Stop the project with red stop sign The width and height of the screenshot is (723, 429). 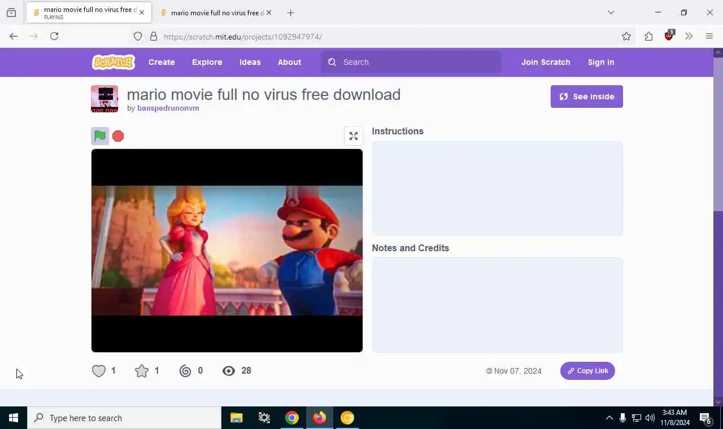pos(118,136)
